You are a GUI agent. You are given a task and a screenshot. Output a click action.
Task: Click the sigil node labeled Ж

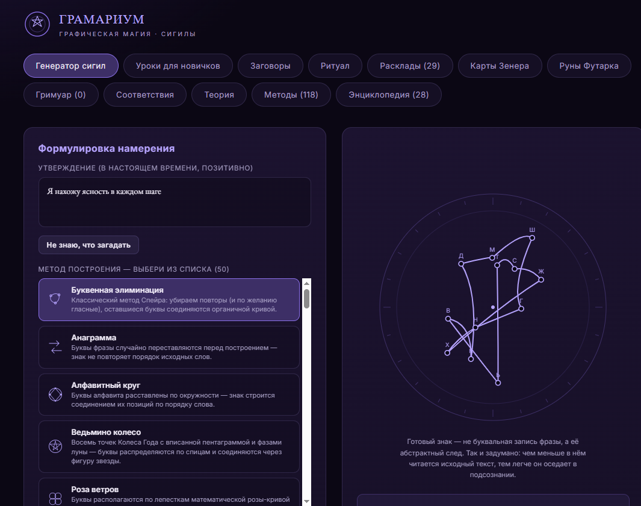tap(541, 280)
